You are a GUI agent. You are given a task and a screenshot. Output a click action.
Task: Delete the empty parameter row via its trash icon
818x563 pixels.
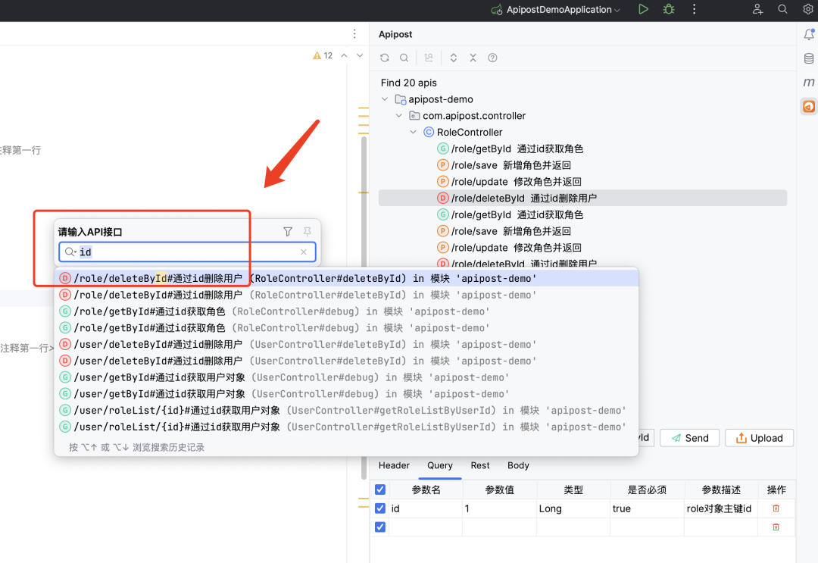click(x=776, y=527)
